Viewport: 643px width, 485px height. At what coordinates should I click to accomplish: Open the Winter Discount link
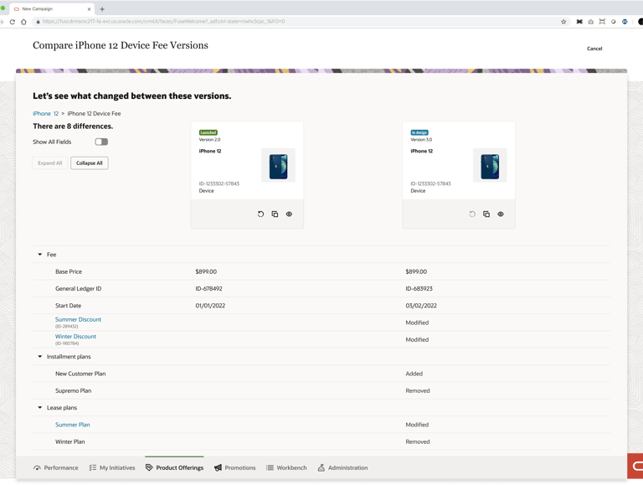[x=75, y=337]
